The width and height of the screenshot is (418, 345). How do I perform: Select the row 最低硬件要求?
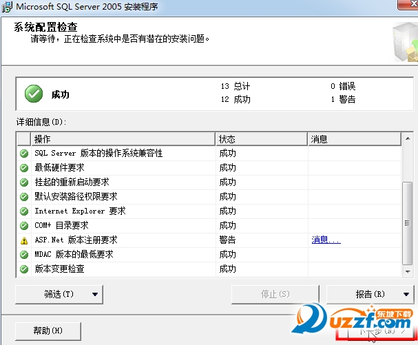[x=209, y=168]
